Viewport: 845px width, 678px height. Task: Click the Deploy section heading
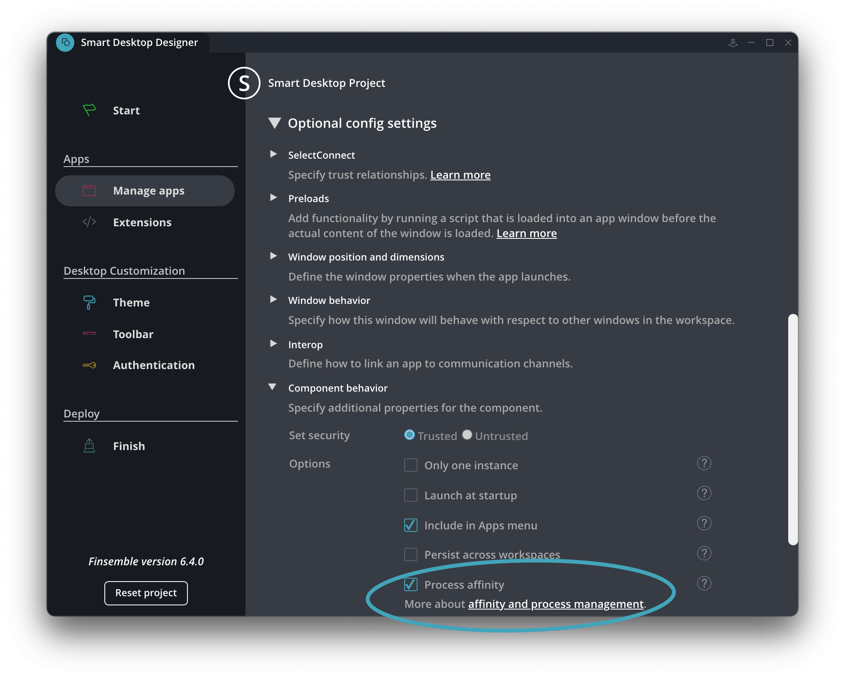click(81, 414)
